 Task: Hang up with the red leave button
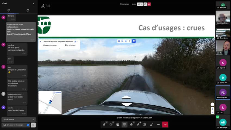click(165, 125)
